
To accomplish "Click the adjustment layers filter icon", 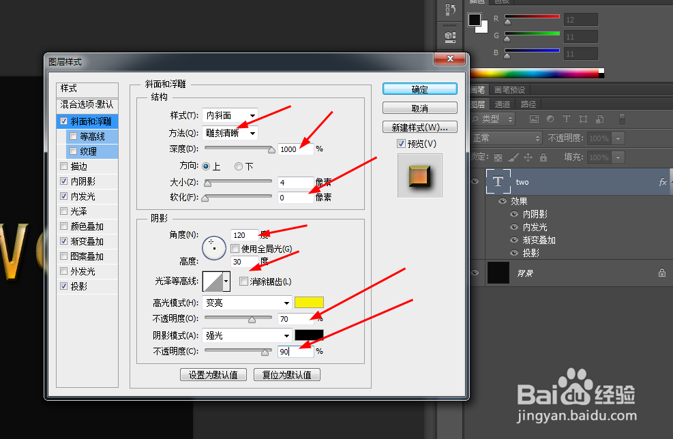I will (550, 119).
